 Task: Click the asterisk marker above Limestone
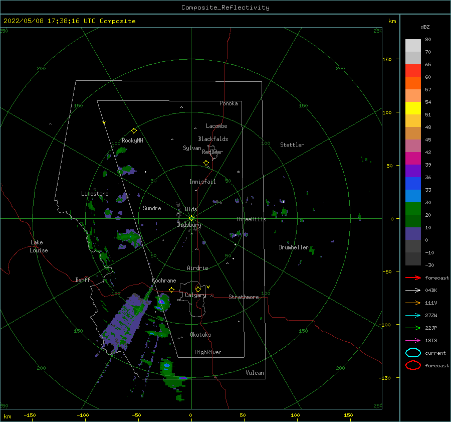(95, 189)
